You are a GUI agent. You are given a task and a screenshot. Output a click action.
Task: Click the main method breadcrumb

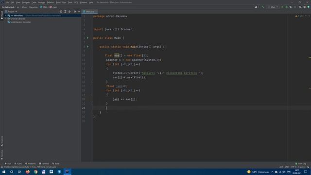pyautogui.click(x=53, y=7)
